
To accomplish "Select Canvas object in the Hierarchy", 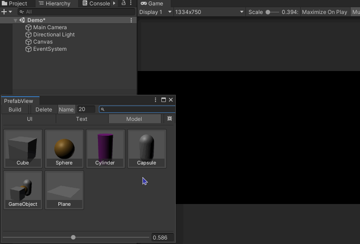I will pos(43,42).
